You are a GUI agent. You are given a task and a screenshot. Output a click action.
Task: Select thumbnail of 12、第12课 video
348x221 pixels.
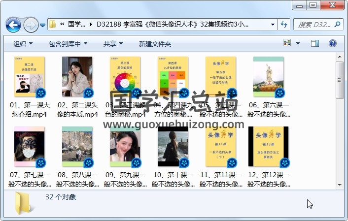pos(269,147)
